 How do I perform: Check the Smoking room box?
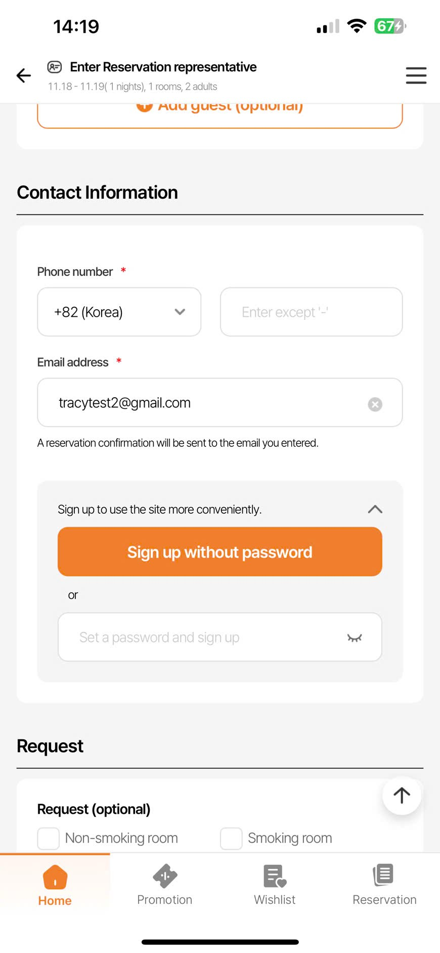click(231, 838)
